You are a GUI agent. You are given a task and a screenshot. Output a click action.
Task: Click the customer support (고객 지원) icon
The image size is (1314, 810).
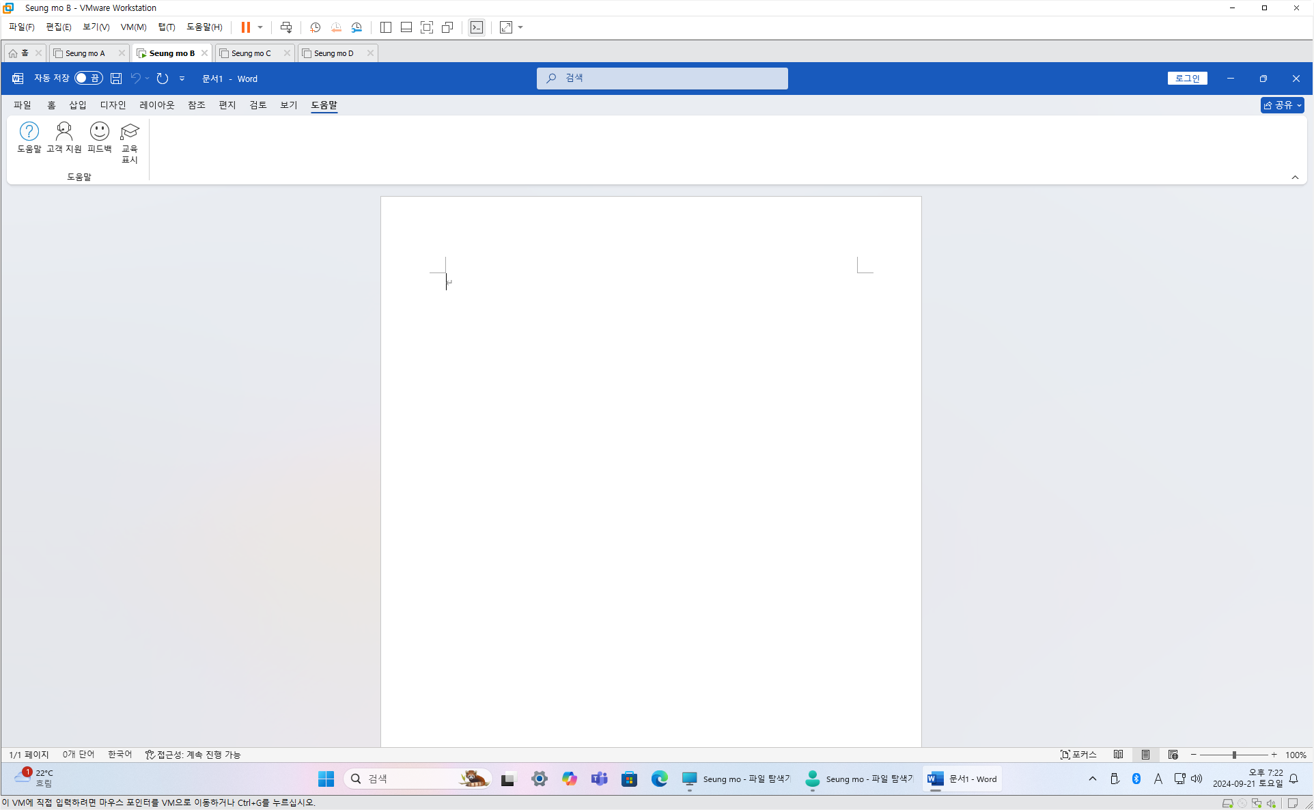64,137
